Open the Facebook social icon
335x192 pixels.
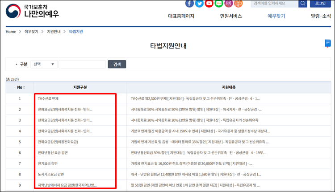(189, 4)
